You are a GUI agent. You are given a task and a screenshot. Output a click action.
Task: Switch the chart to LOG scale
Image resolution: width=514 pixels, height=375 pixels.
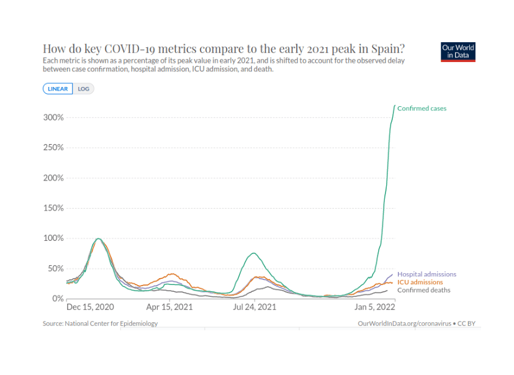83,89
